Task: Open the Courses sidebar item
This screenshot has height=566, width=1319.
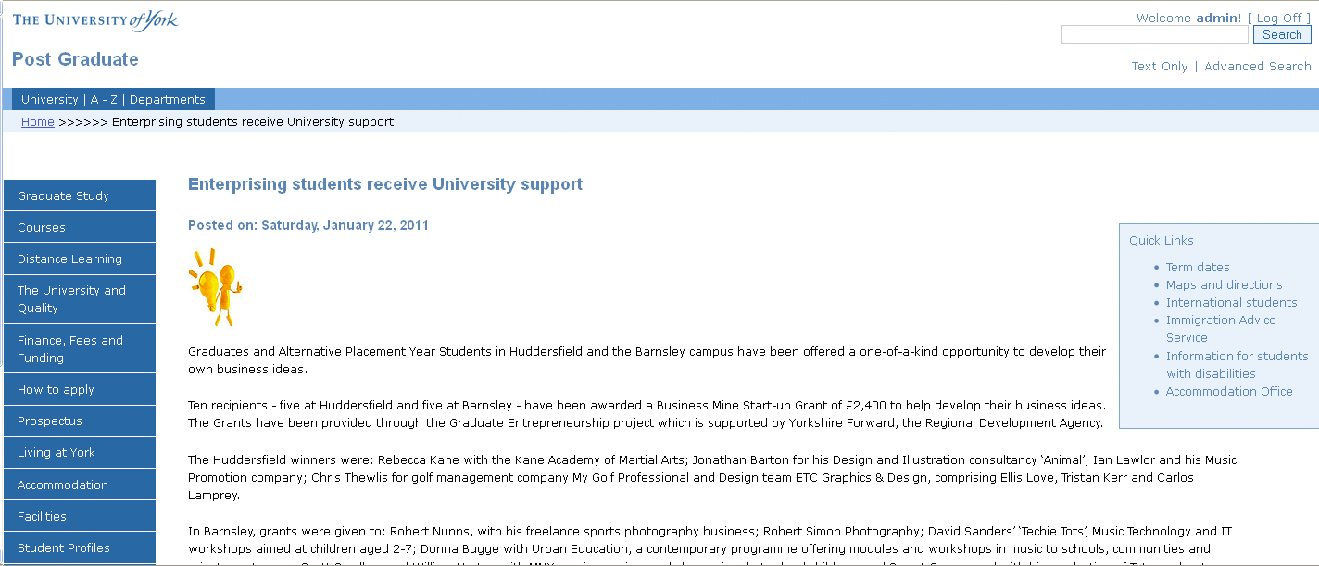Action: [42, 228]
